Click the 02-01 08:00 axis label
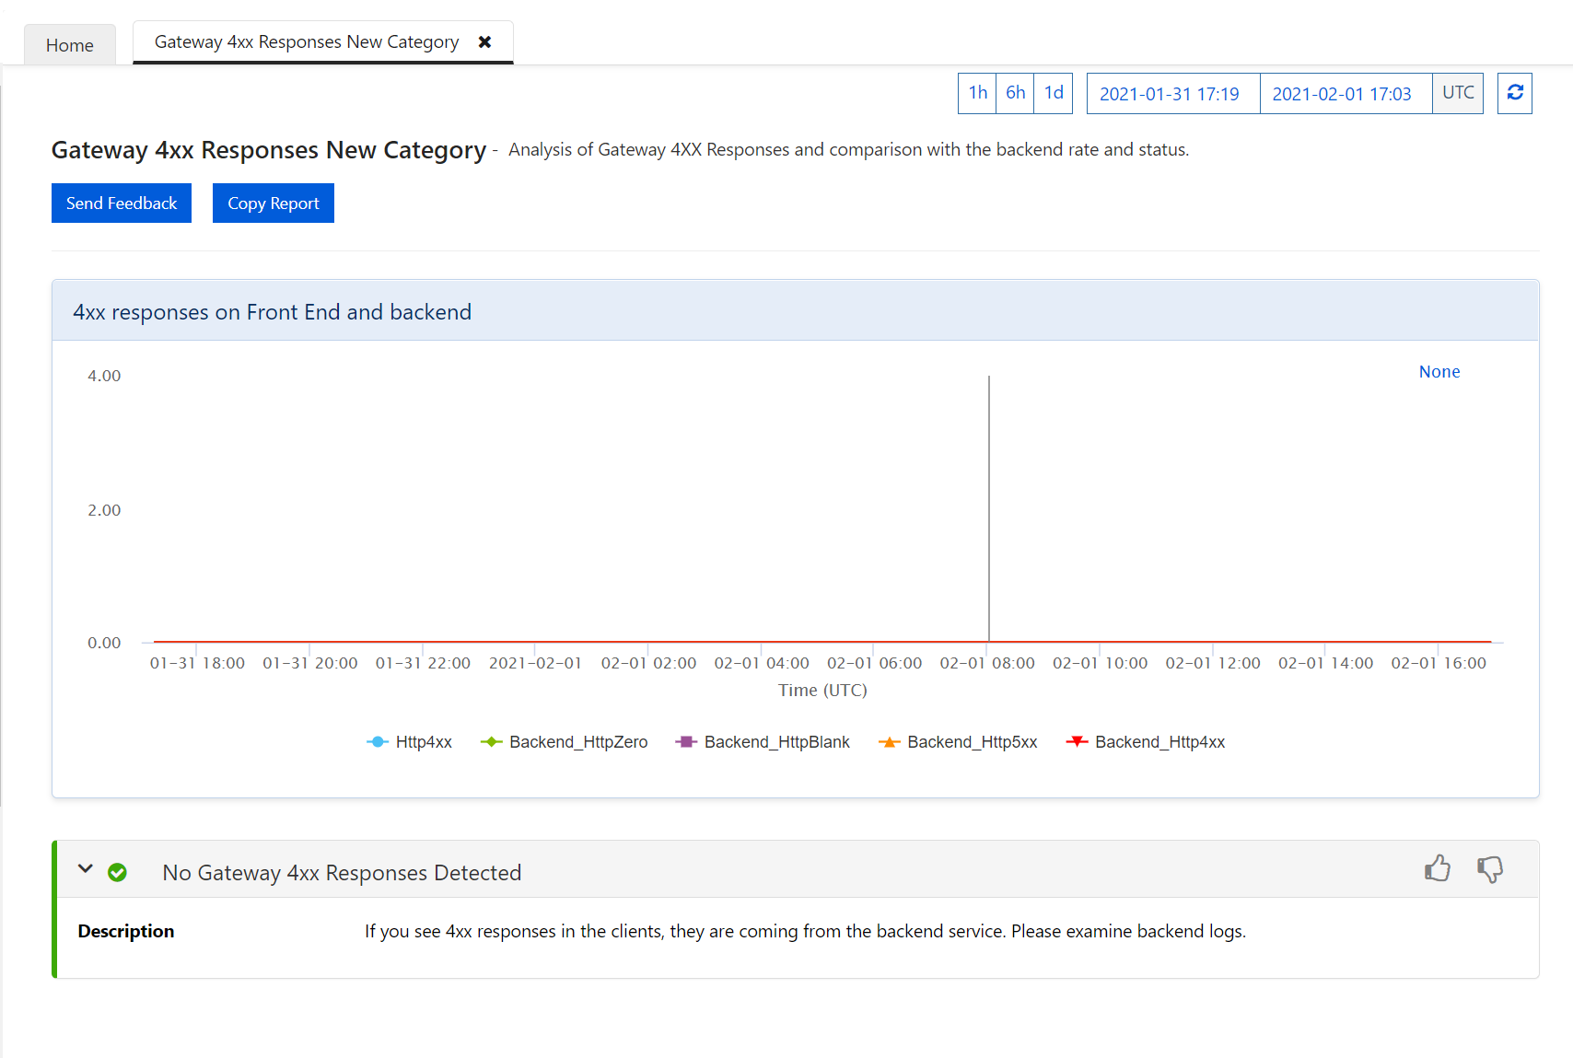The height and width of the screenshot is (1058, 1573). (x=987, y=663)
